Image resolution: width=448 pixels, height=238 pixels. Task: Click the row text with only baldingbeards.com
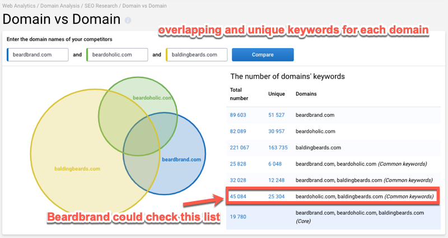coord(318,147)
